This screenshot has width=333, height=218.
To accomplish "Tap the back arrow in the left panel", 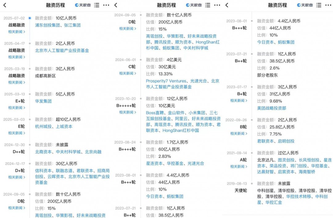I will click(5, 5).
